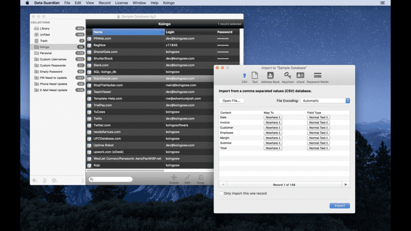This screenshot has height=231, width=411.
Task: Select the TeamViewer record row
Action: pos(150,92)
